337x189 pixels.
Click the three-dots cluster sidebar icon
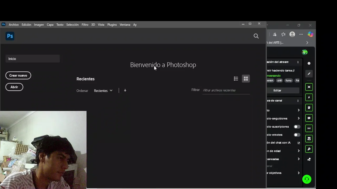pos(309,159)
